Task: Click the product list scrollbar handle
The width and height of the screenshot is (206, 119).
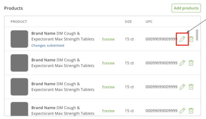Action: (x=197, y=35)
